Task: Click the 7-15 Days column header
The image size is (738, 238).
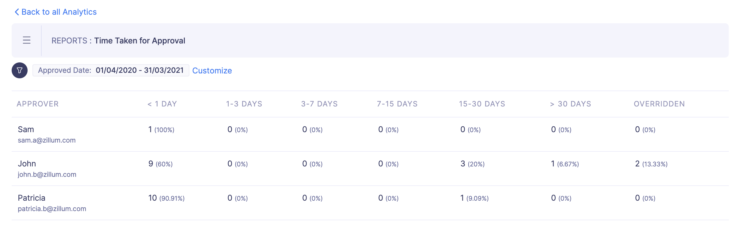Action: click(397, 104)
